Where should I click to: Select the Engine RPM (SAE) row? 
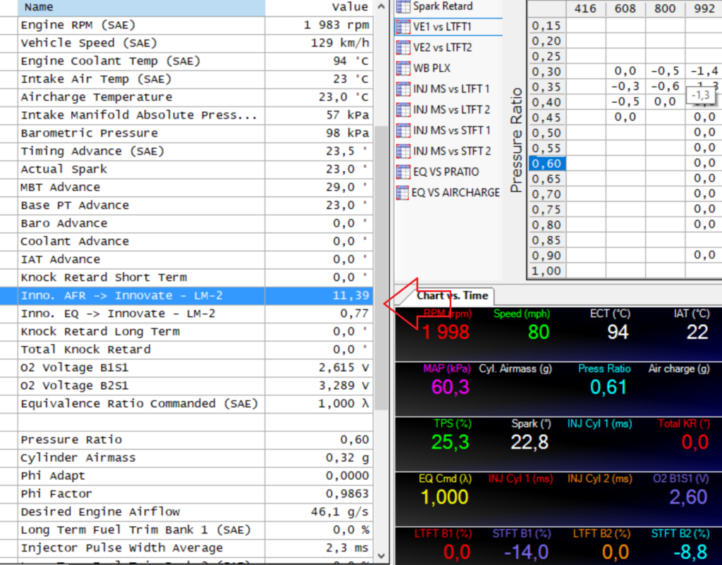(141, 25)
